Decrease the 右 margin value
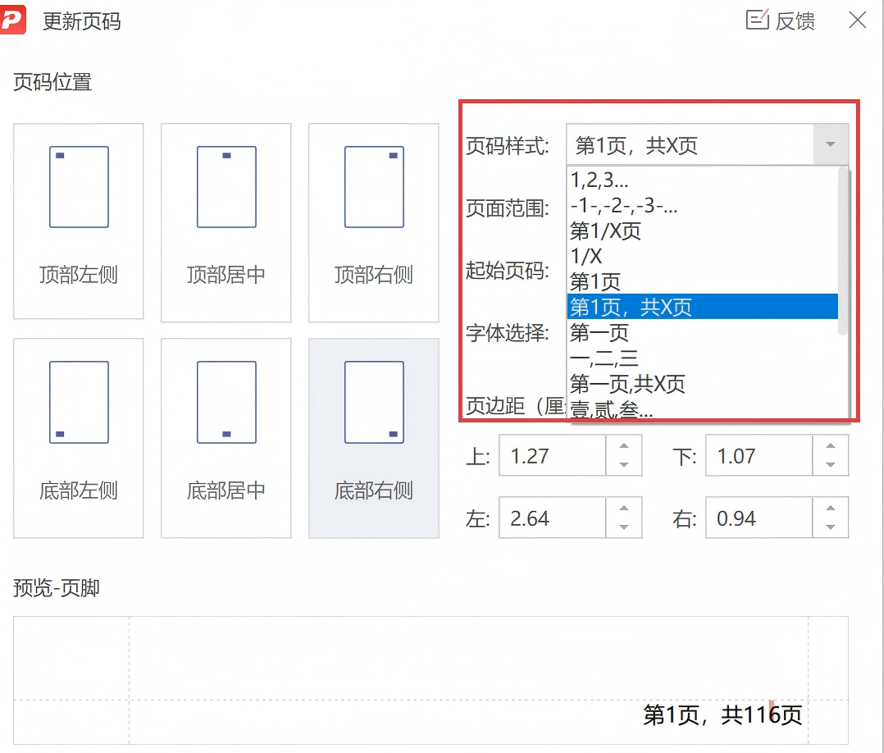Image resolution: width=884 pixels, height=753 pixels. click(831, 527)
